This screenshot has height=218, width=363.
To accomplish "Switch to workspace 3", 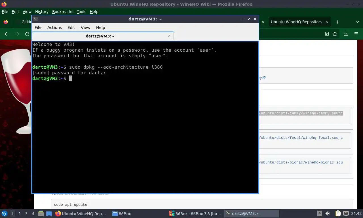I will coord(26,214).
